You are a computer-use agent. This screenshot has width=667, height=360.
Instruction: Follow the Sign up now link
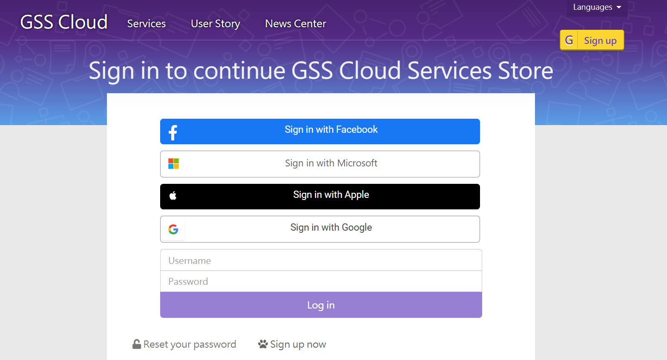tap(298, 344)
